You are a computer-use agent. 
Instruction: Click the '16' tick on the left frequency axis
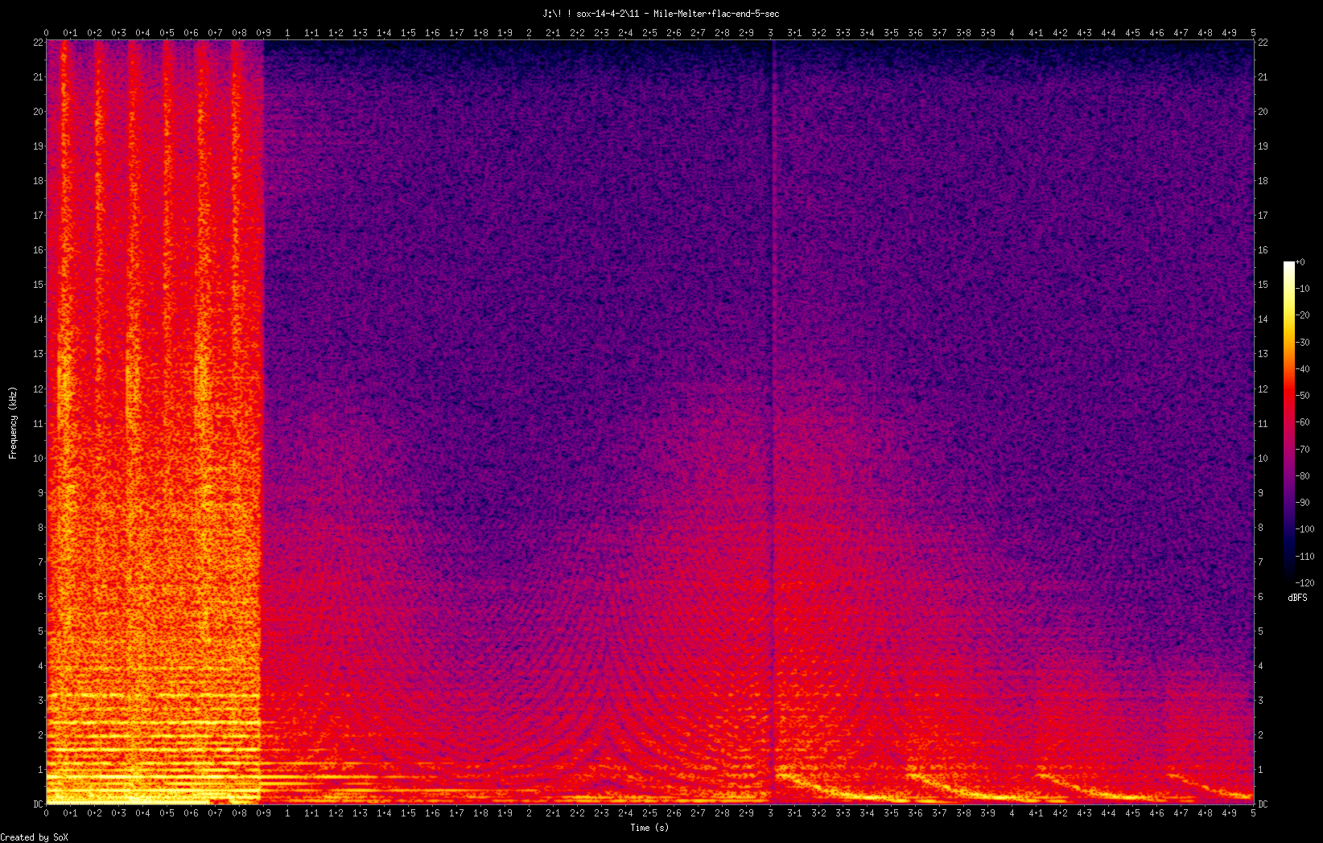pyautogui.click(x=37, y=250)
